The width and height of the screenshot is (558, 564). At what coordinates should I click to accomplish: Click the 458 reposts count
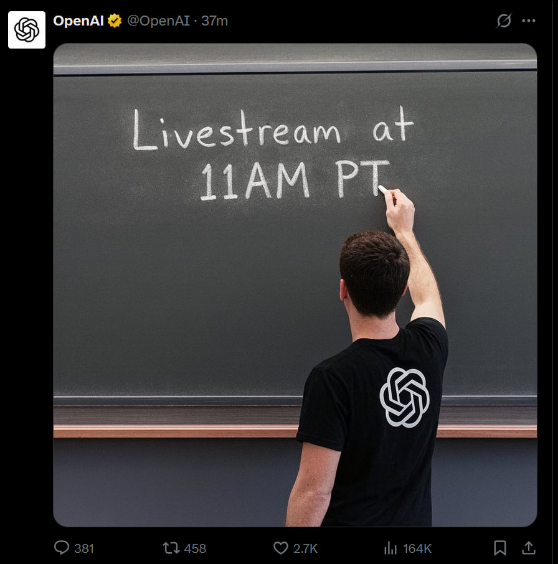pos(195,548)
